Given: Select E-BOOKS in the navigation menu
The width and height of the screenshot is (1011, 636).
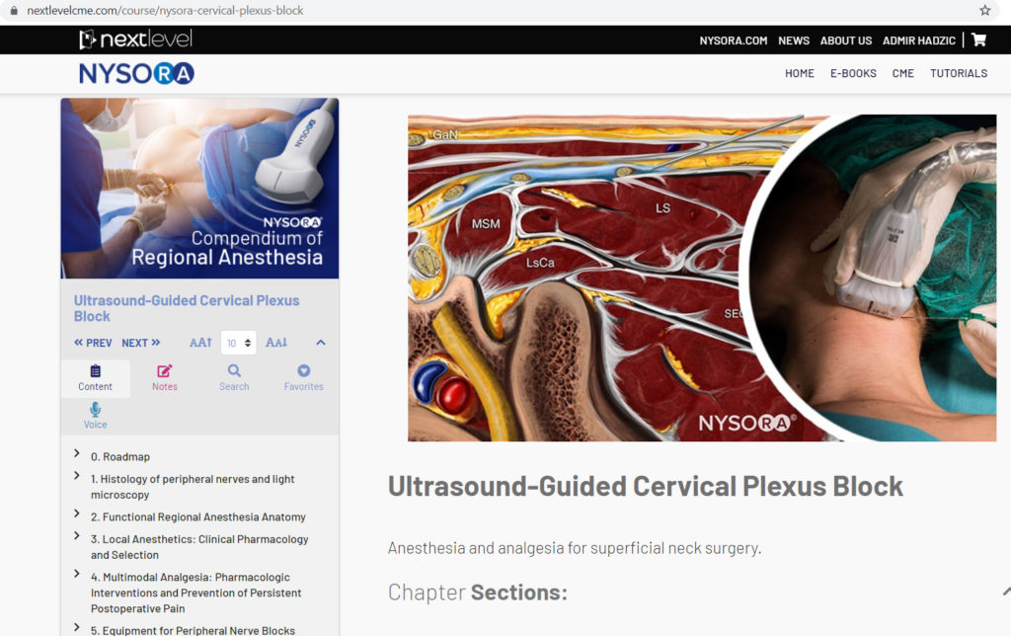Looking at the screenshot, I should [x=853, y=73].
